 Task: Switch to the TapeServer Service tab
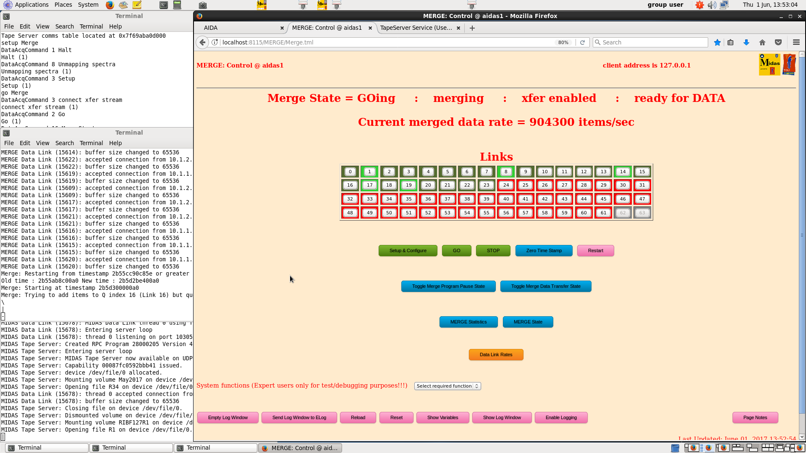coord(416,28)
